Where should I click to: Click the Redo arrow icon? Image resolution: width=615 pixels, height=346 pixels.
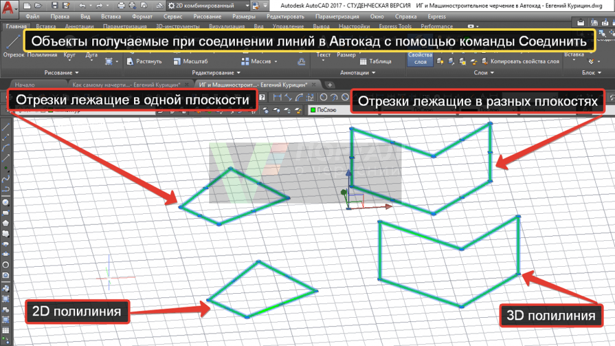click(99, 6)
